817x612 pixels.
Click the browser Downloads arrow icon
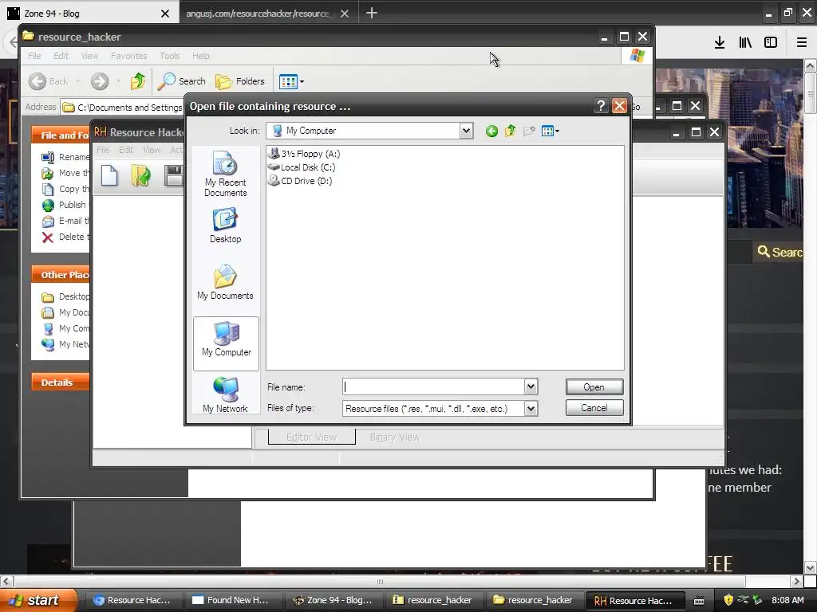720,43
